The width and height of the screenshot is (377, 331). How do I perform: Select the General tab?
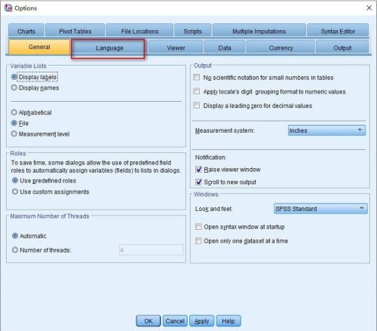click(x=39, y=47)
